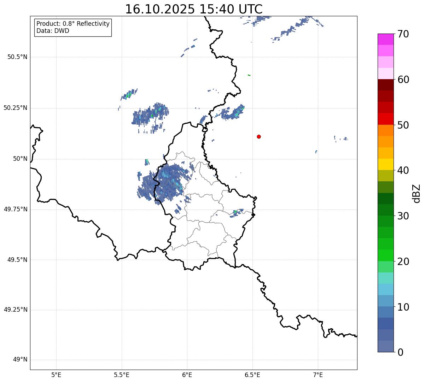Click the 49.5°N latitude label

pos(17,260)
